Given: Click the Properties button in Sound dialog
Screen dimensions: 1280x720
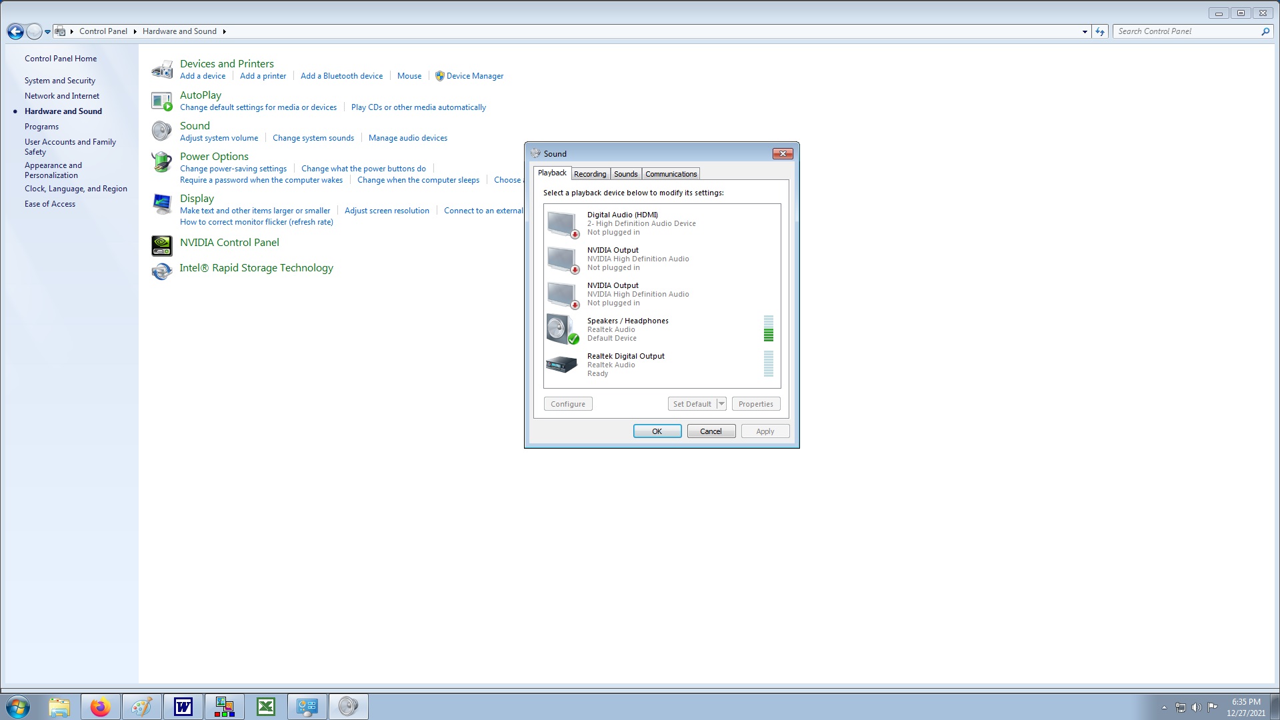Looking at the screenshot, I should click(x=756, y=404).
